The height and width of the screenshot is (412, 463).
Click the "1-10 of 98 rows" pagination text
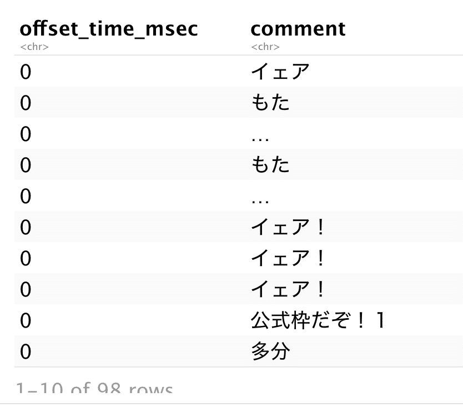point(94,389)
